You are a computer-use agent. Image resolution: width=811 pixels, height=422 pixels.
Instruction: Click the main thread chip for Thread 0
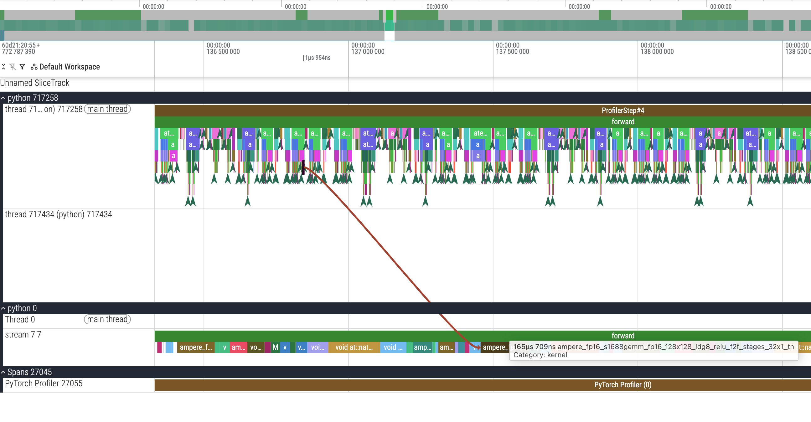pos(107,319)
